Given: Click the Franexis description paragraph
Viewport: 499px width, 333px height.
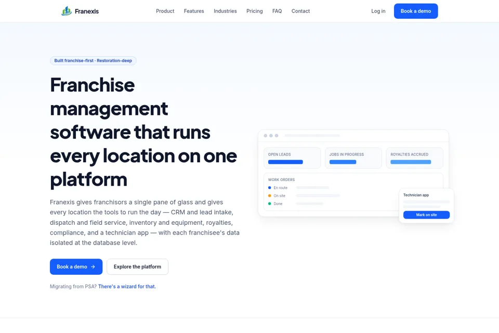Looking at the screenshot, I should 145,222.
